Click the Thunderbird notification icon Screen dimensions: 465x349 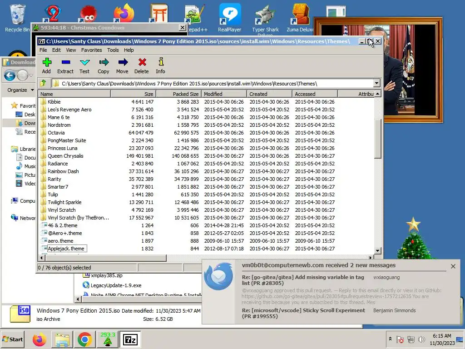(218, 276)
